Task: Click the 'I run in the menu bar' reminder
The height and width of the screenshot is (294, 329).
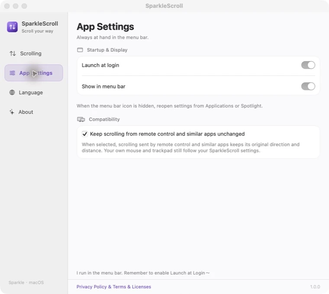Action: click(143, 273)
